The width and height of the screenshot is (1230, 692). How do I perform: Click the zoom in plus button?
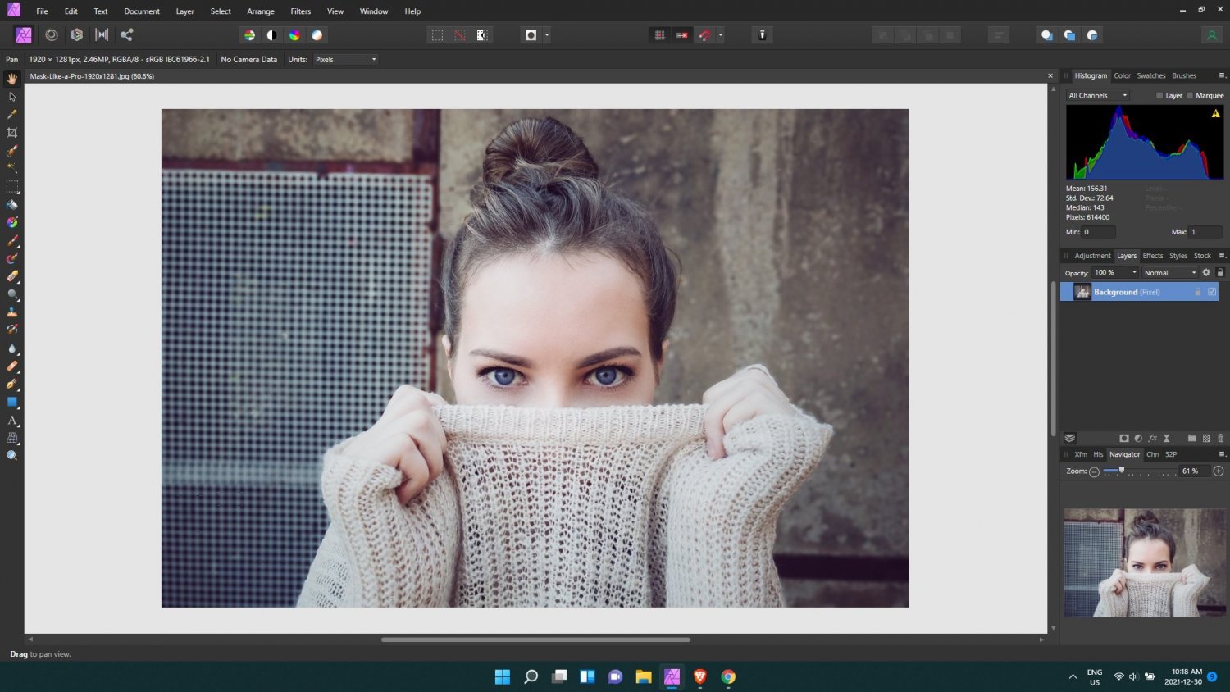pyautogui.click(x=1219, y=471)
